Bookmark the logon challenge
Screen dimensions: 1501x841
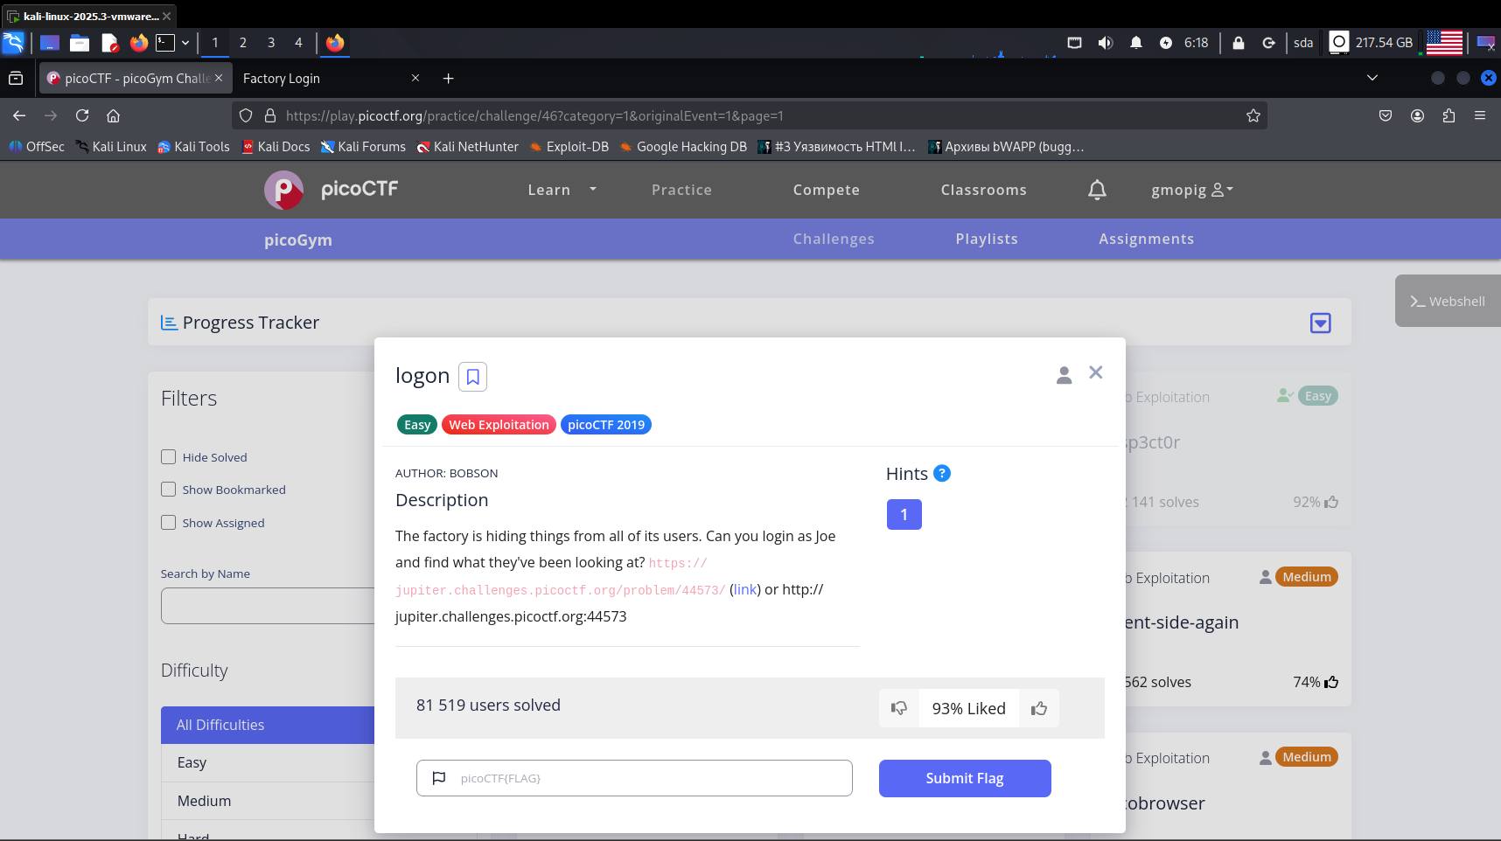(472, 377)
